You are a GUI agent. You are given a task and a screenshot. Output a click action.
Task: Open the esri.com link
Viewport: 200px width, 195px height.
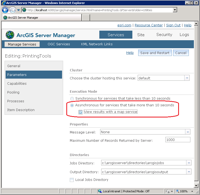click(124, 25)
